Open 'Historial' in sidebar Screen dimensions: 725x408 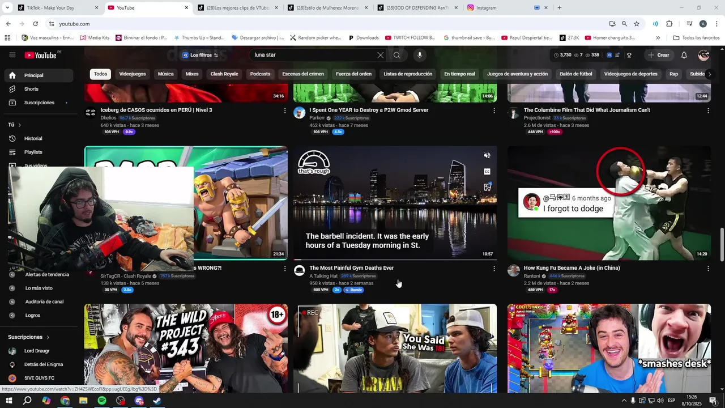pyautogui.click(x=39, y=138)
